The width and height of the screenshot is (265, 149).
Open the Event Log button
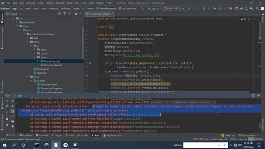pos(228,135)
